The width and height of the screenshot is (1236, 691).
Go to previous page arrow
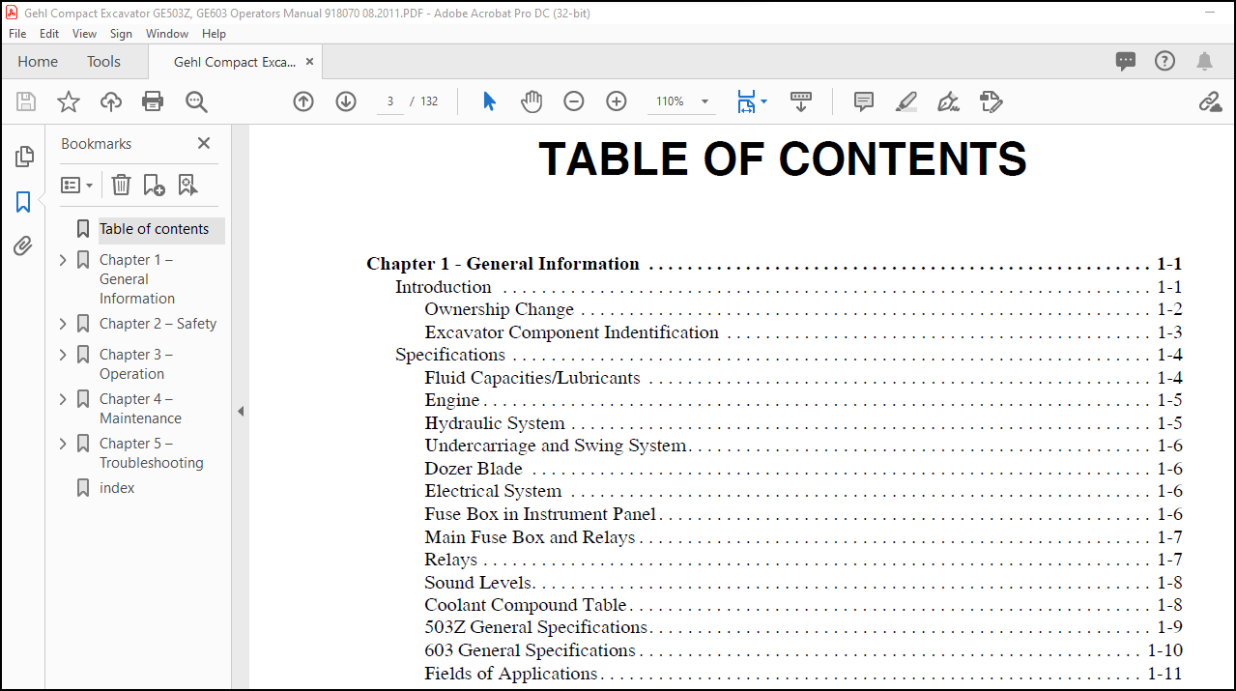click(x=303, y=101)
